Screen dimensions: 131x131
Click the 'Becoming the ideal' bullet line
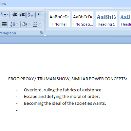point(65,103)
